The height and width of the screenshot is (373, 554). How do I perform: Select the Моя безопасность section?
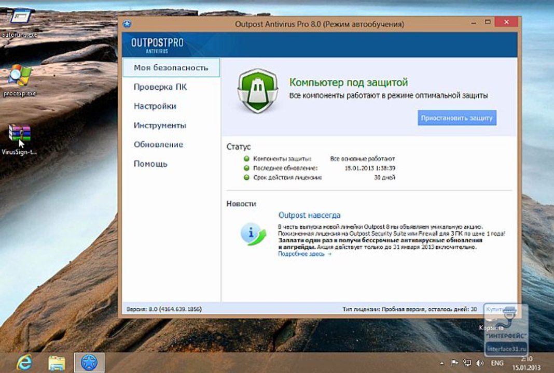(x=171, y=68)
